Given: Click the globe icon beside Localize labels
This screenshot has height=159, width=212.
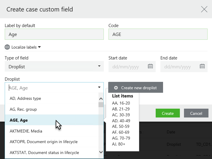Looking at the screenshot, I should point(7,47).
